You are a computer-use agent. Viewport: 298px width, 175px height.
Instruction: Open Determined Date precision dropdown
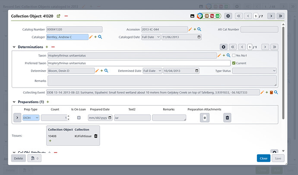pos(152,71)
